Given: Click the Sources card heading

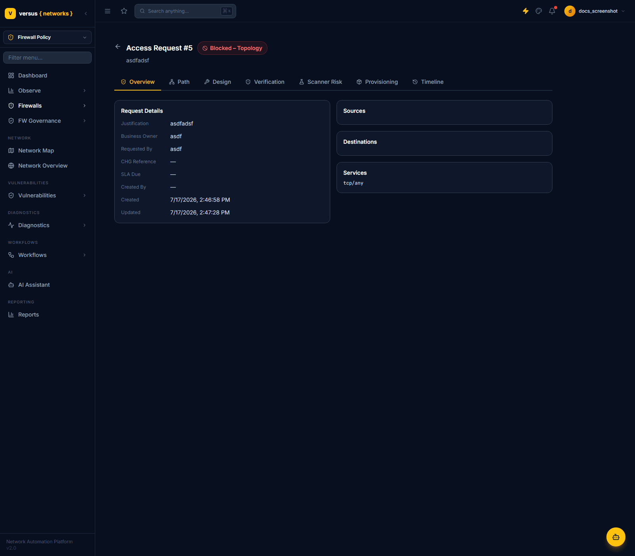Looking at the screenshot, I should [x=354, y=111].
